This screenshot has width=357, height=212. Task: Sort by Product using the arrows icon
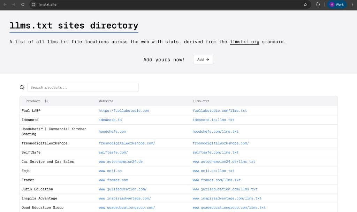tap(46, 101)
